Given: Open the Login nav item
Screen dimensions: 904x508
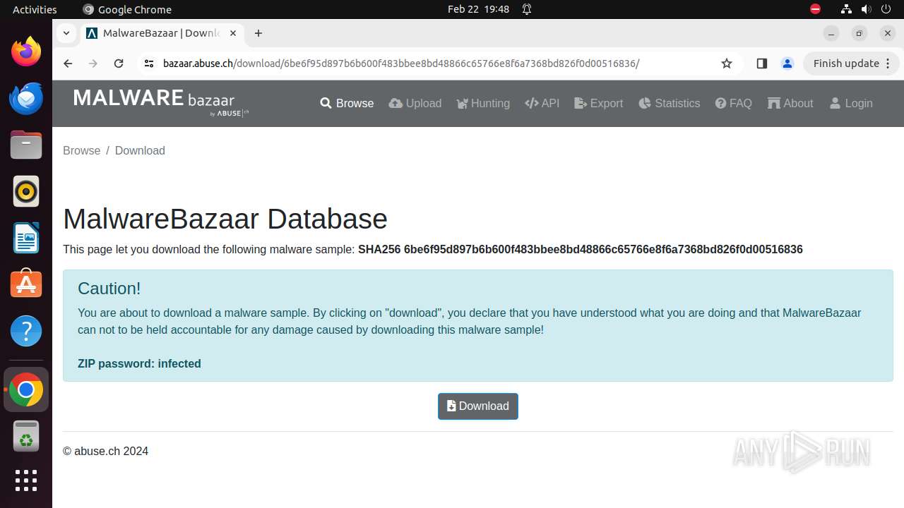Looking at the screenshot, I should [851, 103].
